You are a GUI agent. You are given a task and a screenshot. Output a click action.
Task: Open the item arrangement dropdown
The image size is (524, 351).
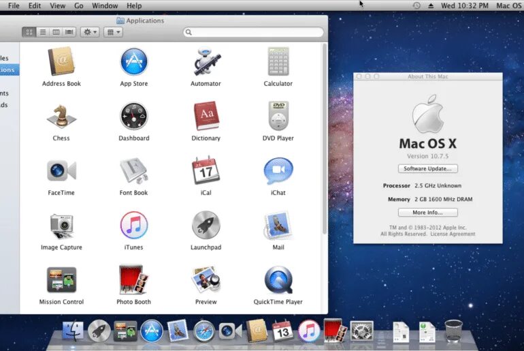(x=113, y=32)
